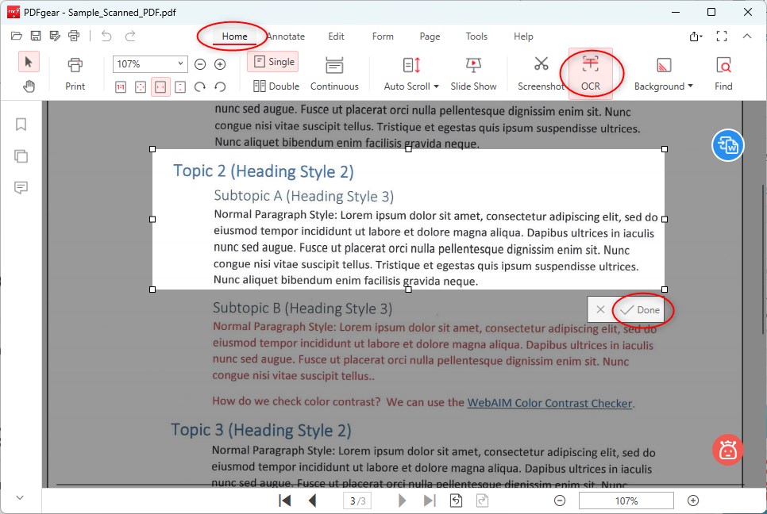Viewport: 767px width, 514px height.
Task: Select the hand pan tool
Action: 29,86
